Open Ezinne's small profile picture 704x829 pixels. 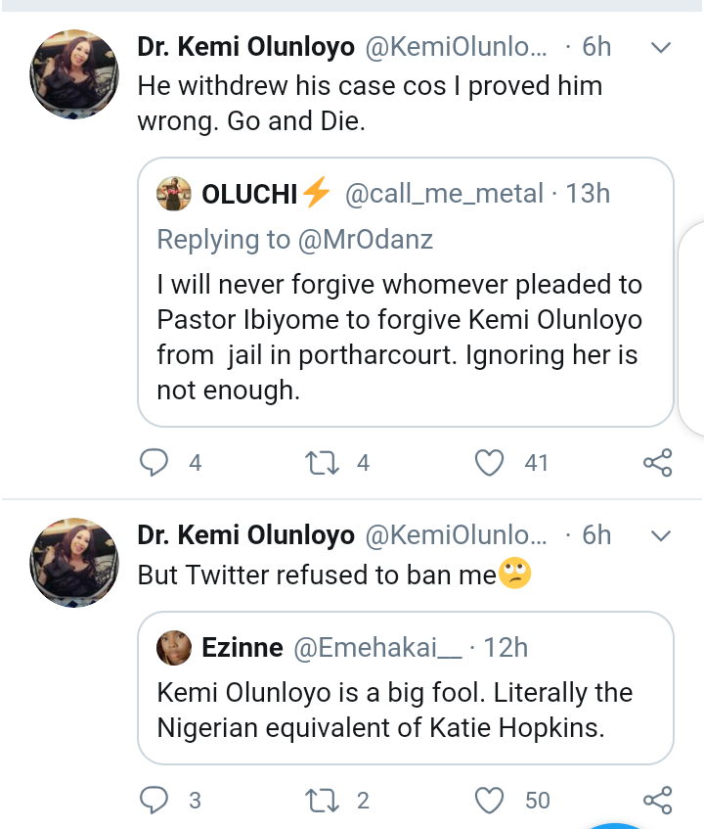tap(173, 647)
